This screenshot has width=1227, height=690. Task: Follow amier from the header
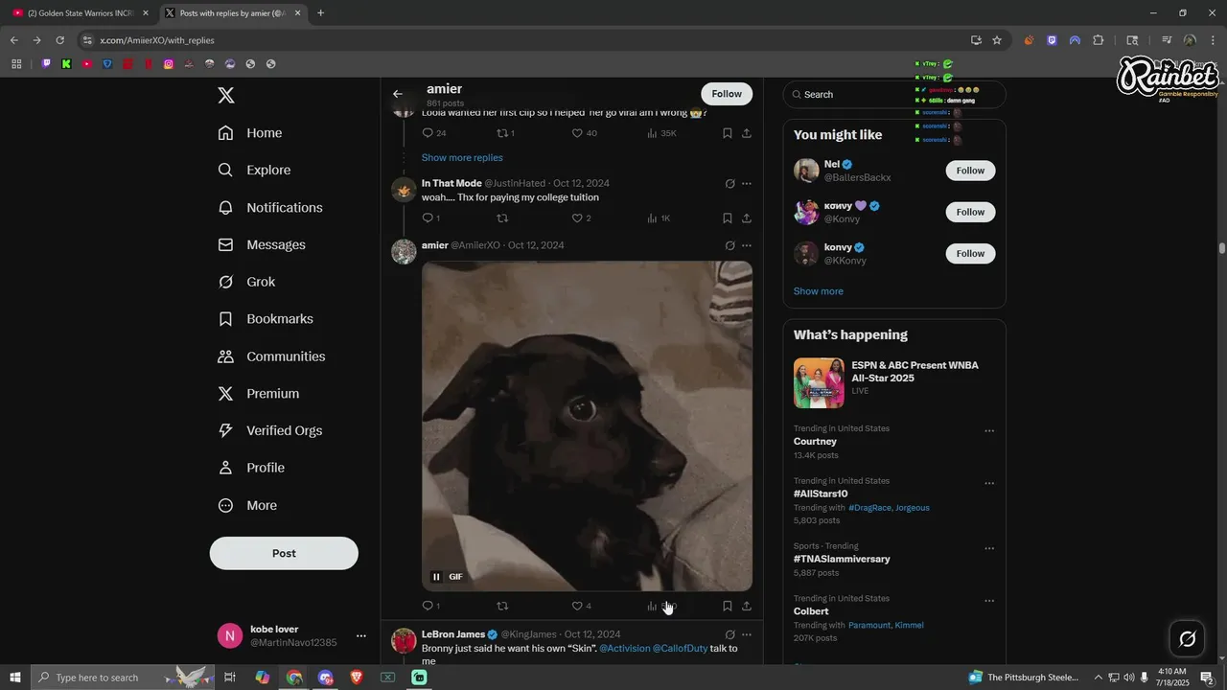[x=727, y=94]
